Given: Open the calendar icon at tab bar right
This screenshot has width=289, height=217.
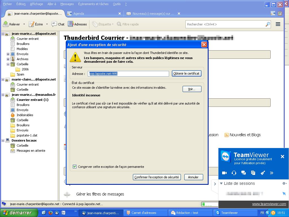Looking at the screenshot, I should pyautogui.click(x=273, y=13).
